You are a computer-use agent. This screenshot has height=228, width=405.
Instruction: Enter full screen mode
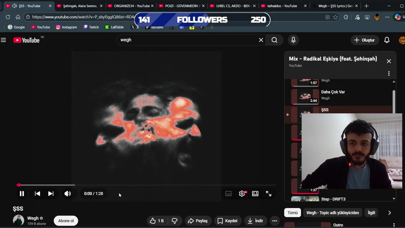tap(269, 193)
